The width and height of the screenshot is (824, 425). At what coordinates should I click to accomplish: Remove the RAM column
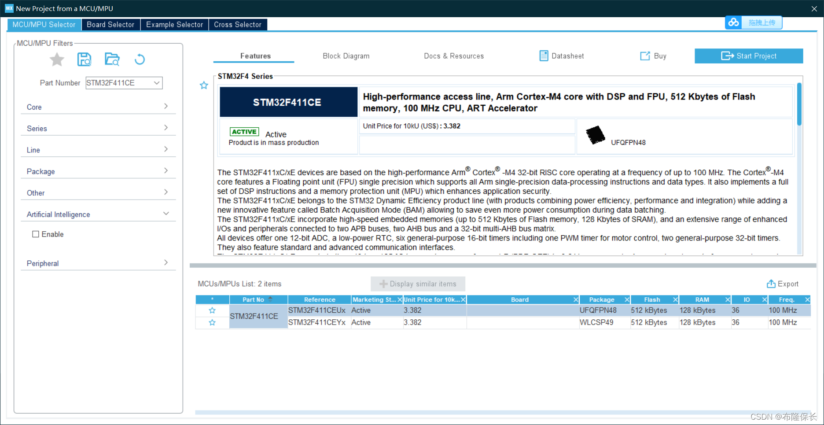[x=728, y=300]
